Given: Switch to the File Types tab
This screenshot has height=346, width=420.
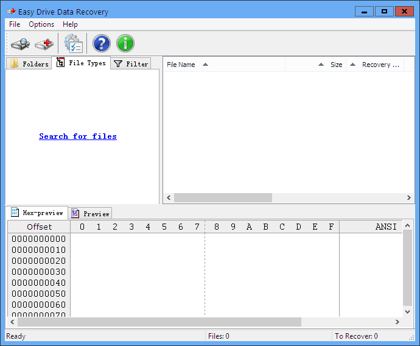Looking at the screenshot, I should [x=81, y=63].
